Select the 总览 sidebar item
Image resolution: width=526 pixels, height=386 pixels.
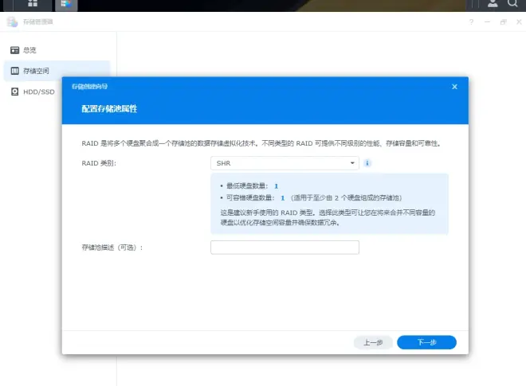29,50
